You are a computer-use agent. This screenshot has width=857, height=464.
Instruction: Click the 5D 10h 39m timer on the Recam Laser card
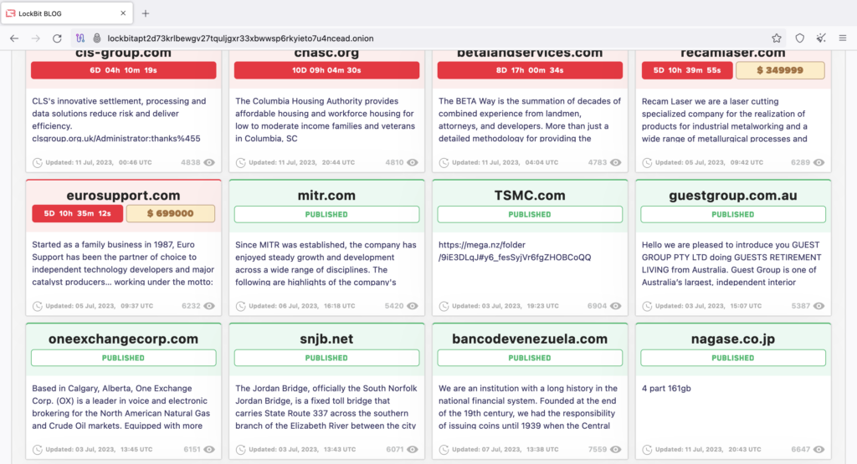point(687,70)
